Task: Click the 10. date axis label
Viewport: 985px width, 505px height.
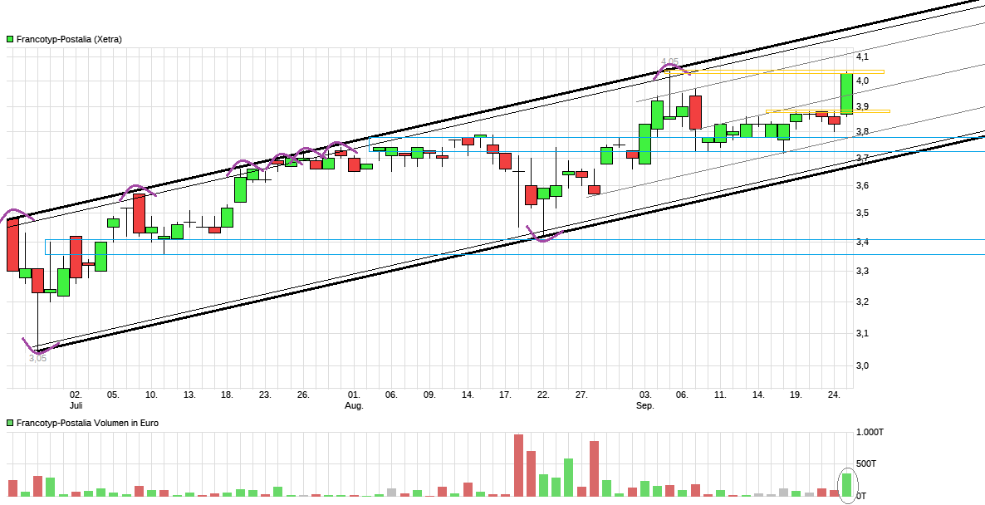Action: point(151,395)
